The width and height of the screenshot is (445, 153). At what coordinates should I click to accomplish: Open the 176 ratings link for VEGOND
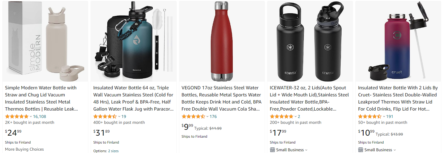click(x=213, y=116)
